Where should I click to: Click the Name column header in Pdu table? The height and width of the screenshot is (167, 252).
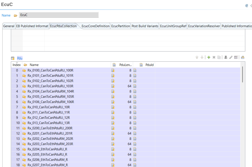click(34, 65)
